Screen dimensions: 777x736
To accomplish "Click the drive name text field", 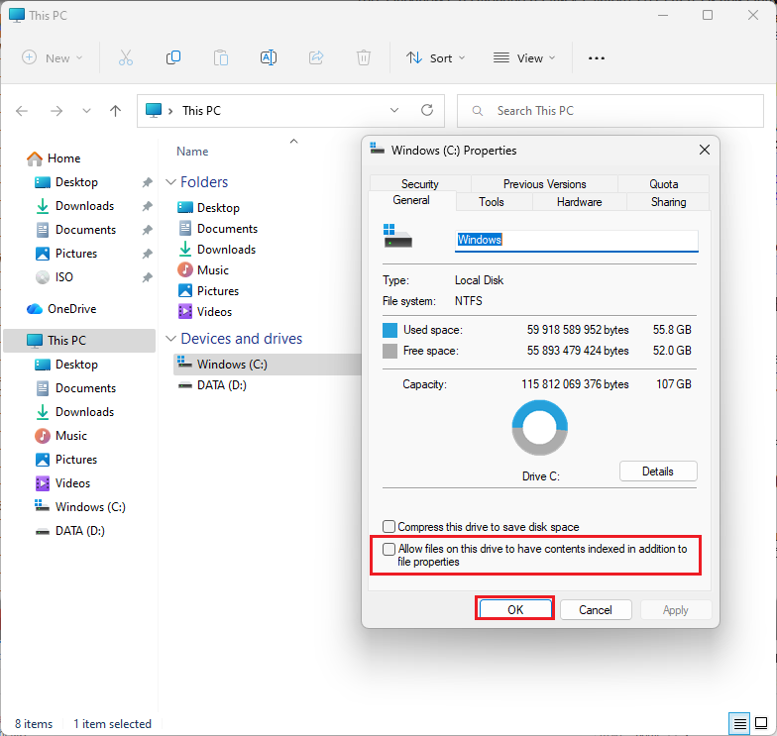I will click(576, 240).
